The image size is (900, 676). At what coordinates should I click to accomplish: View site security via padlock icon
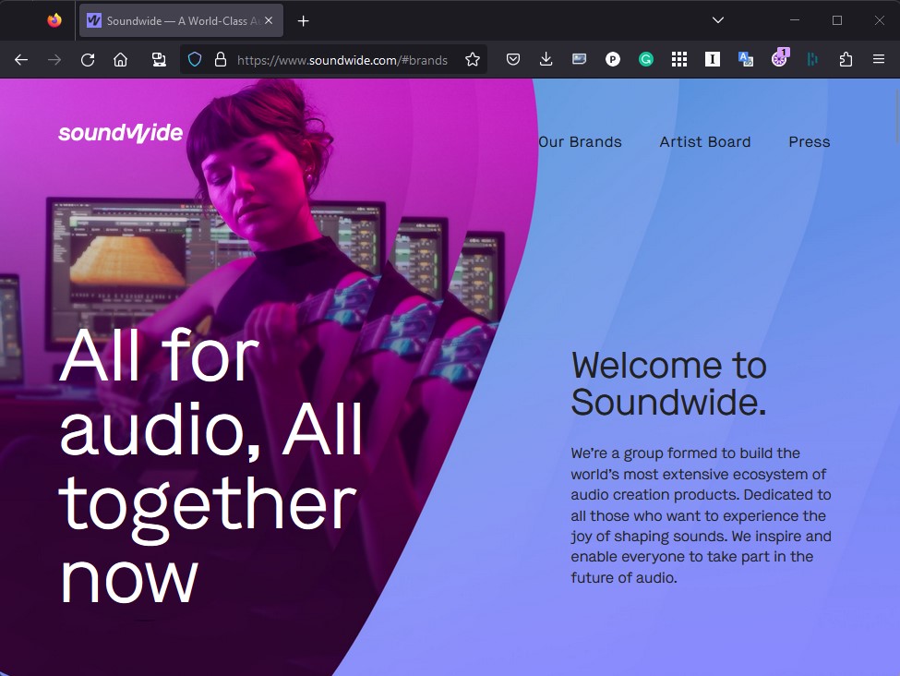point(220,60)
